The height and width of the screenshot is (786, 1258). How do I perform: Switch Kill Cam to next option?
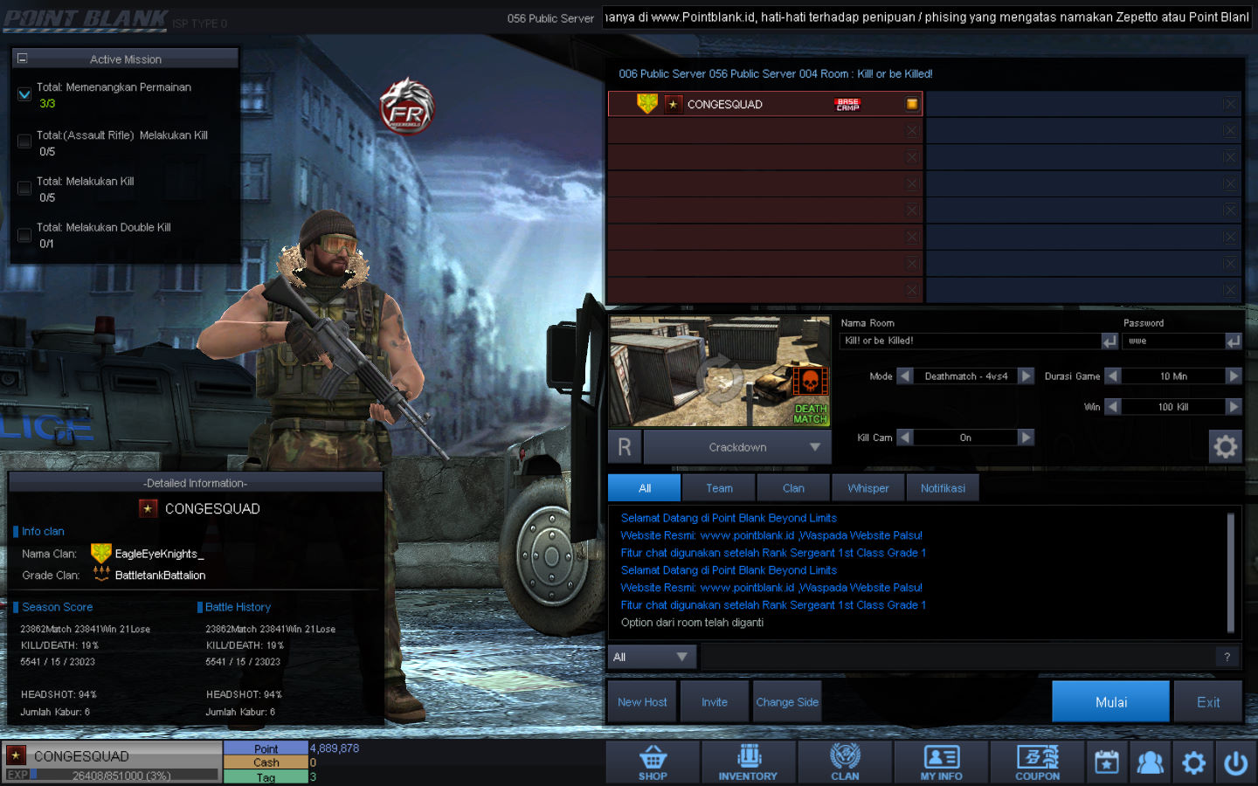click(1026, 437)
